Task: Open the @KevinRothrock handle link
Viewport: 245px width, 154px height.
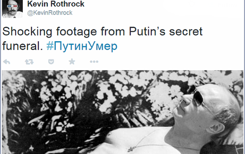Action: tap(50, 13)
